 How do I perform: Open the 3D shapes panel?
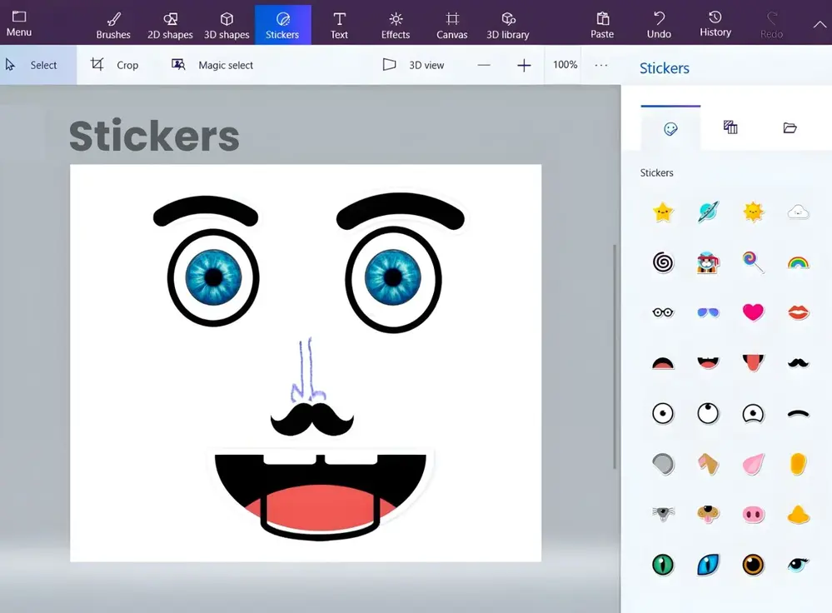(227, 24)
